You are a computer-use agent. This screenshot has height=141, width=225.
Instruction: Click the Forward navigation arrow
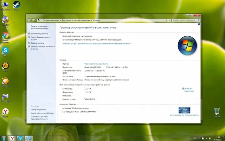click(33, 20)
